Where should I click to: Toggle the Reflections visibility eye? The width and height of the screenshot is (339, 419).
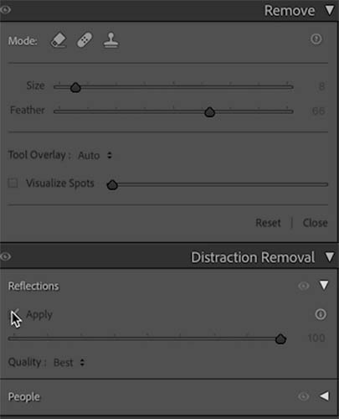(304, 286)
